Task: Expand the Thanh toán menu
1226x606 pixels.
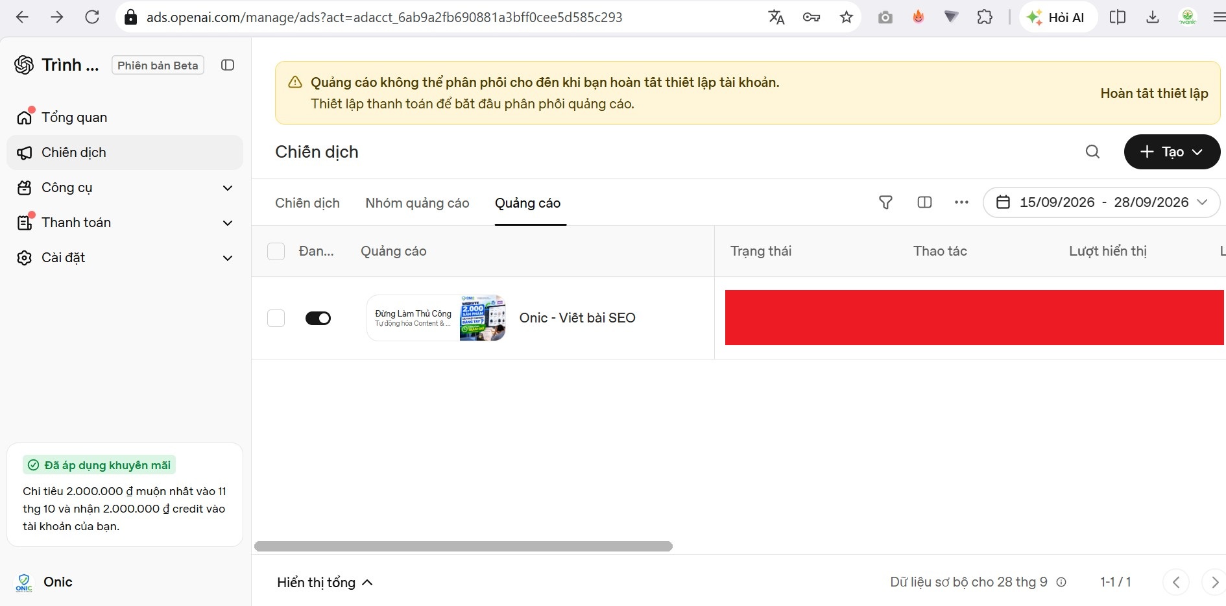Action: 125,223
